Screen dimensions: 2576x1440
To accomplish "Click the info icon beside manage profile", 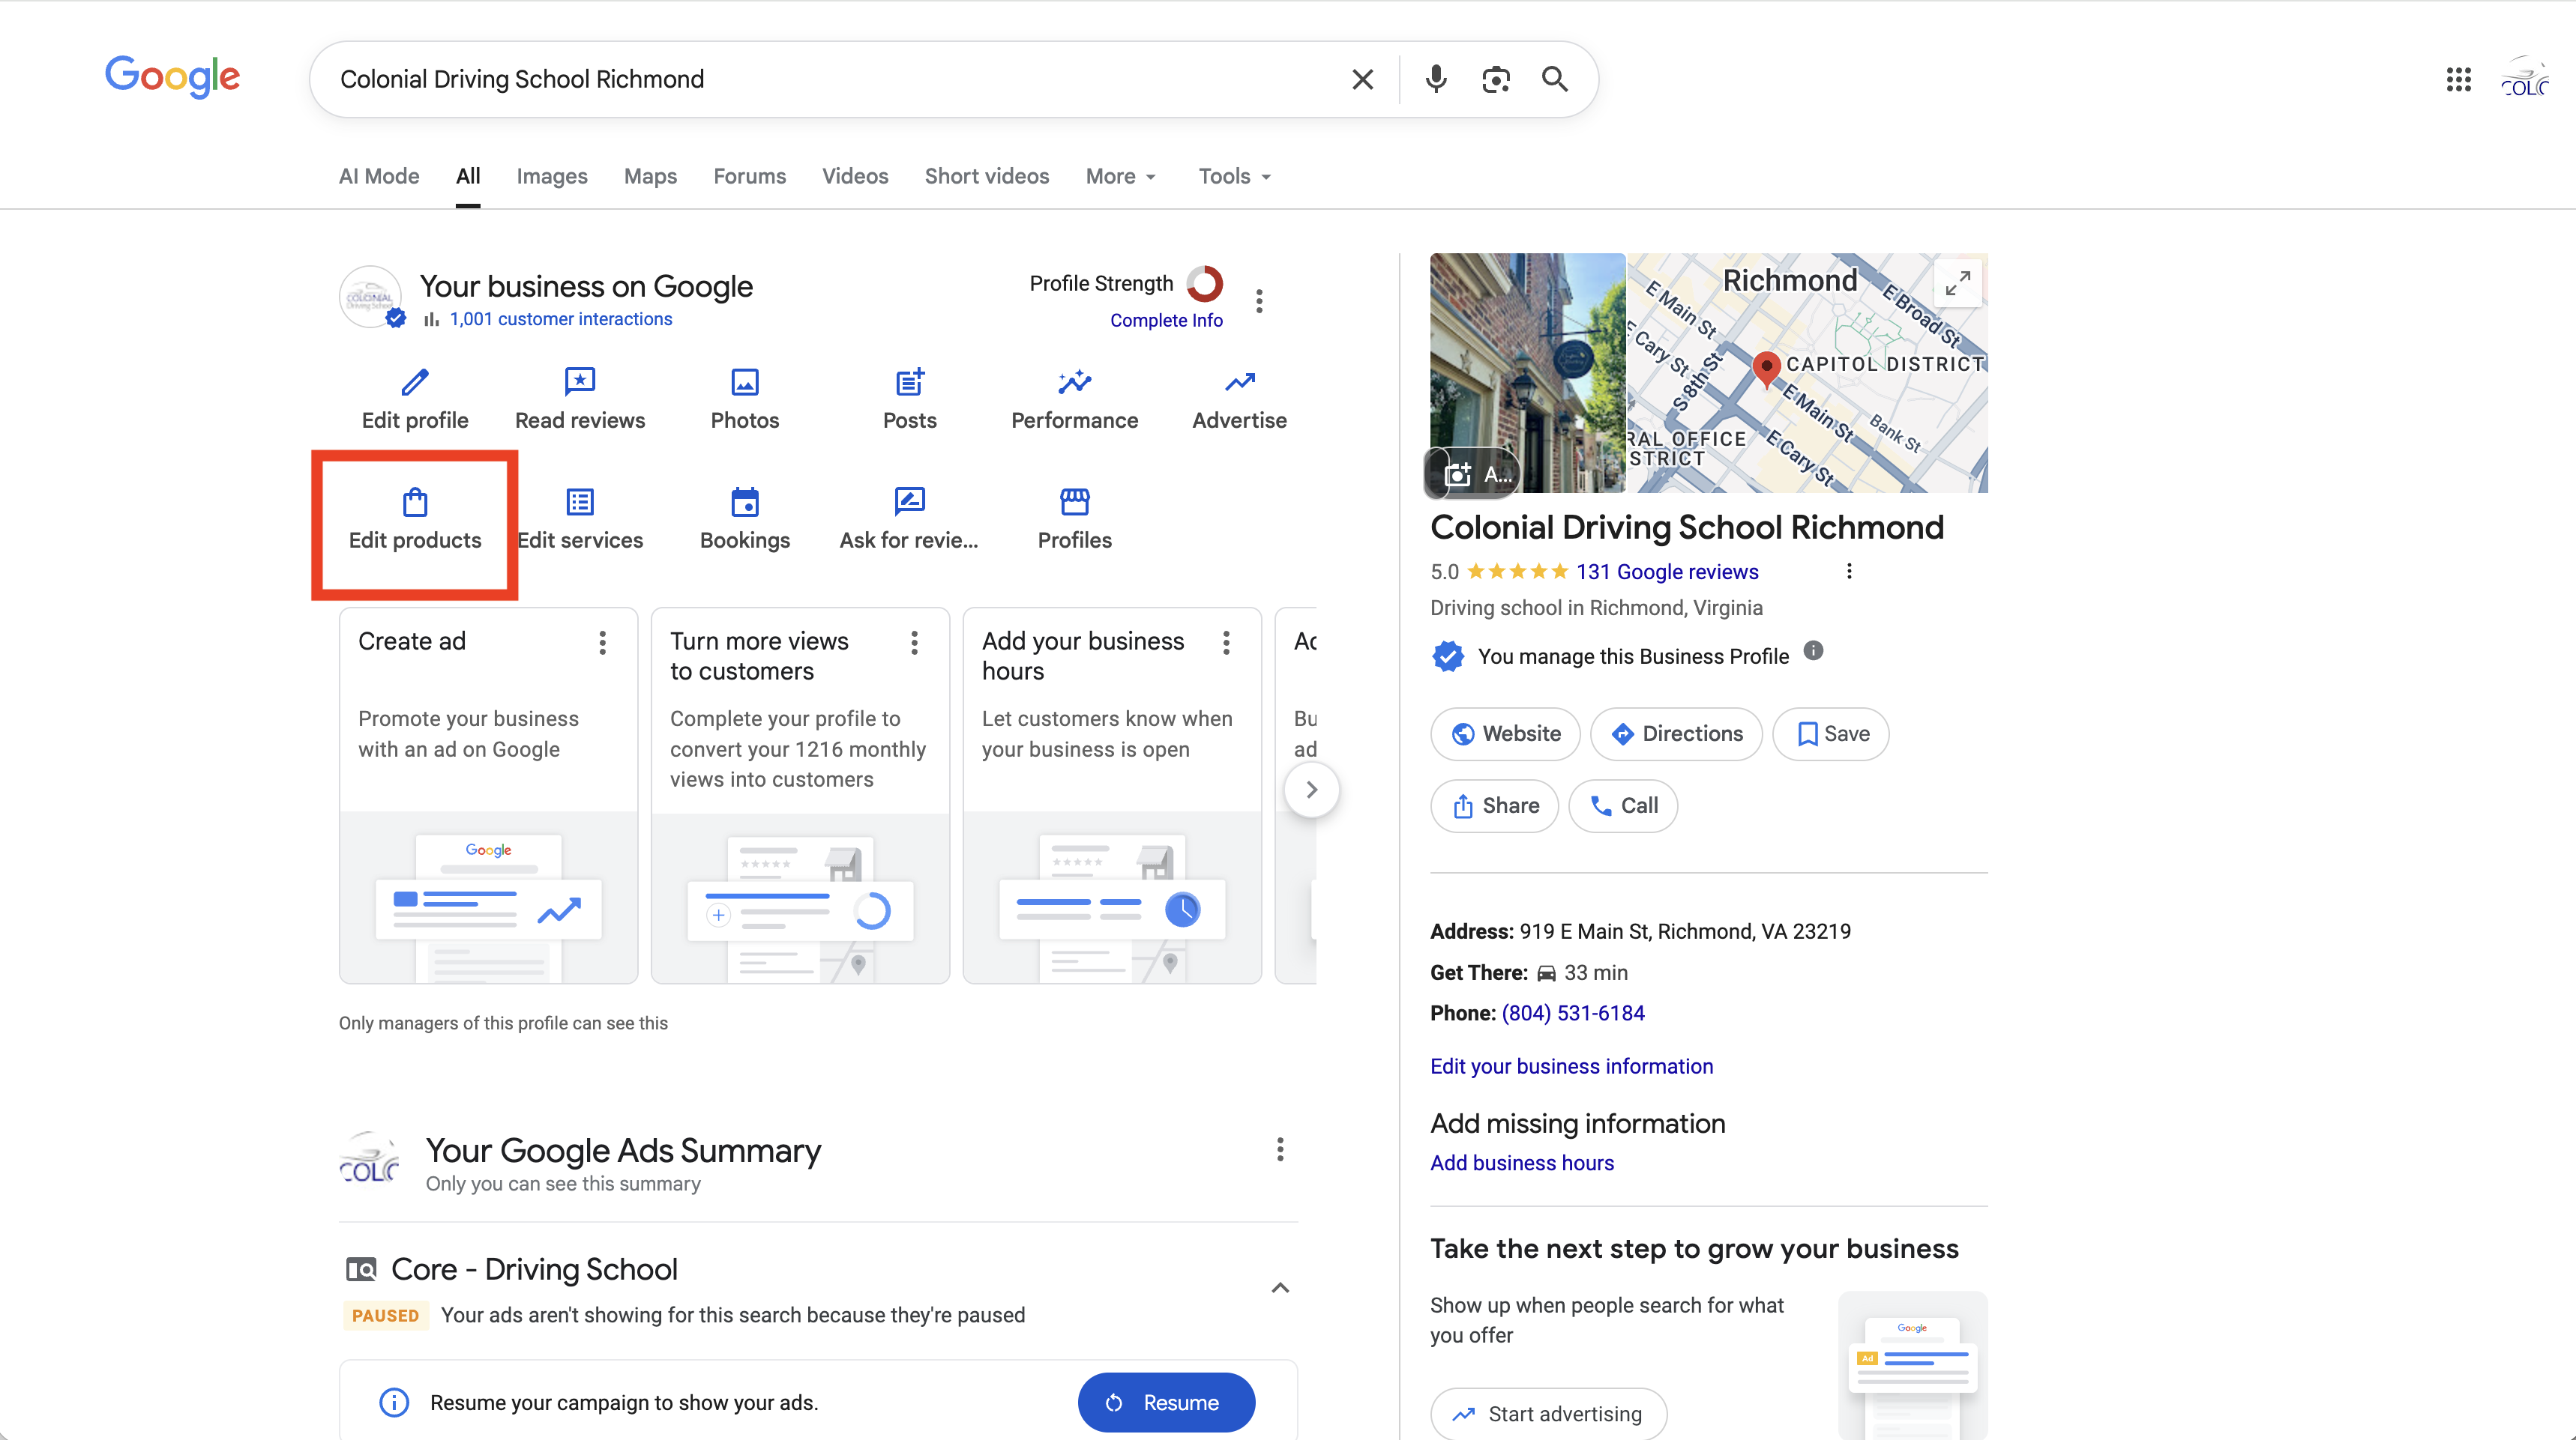I will (1813, 652).
